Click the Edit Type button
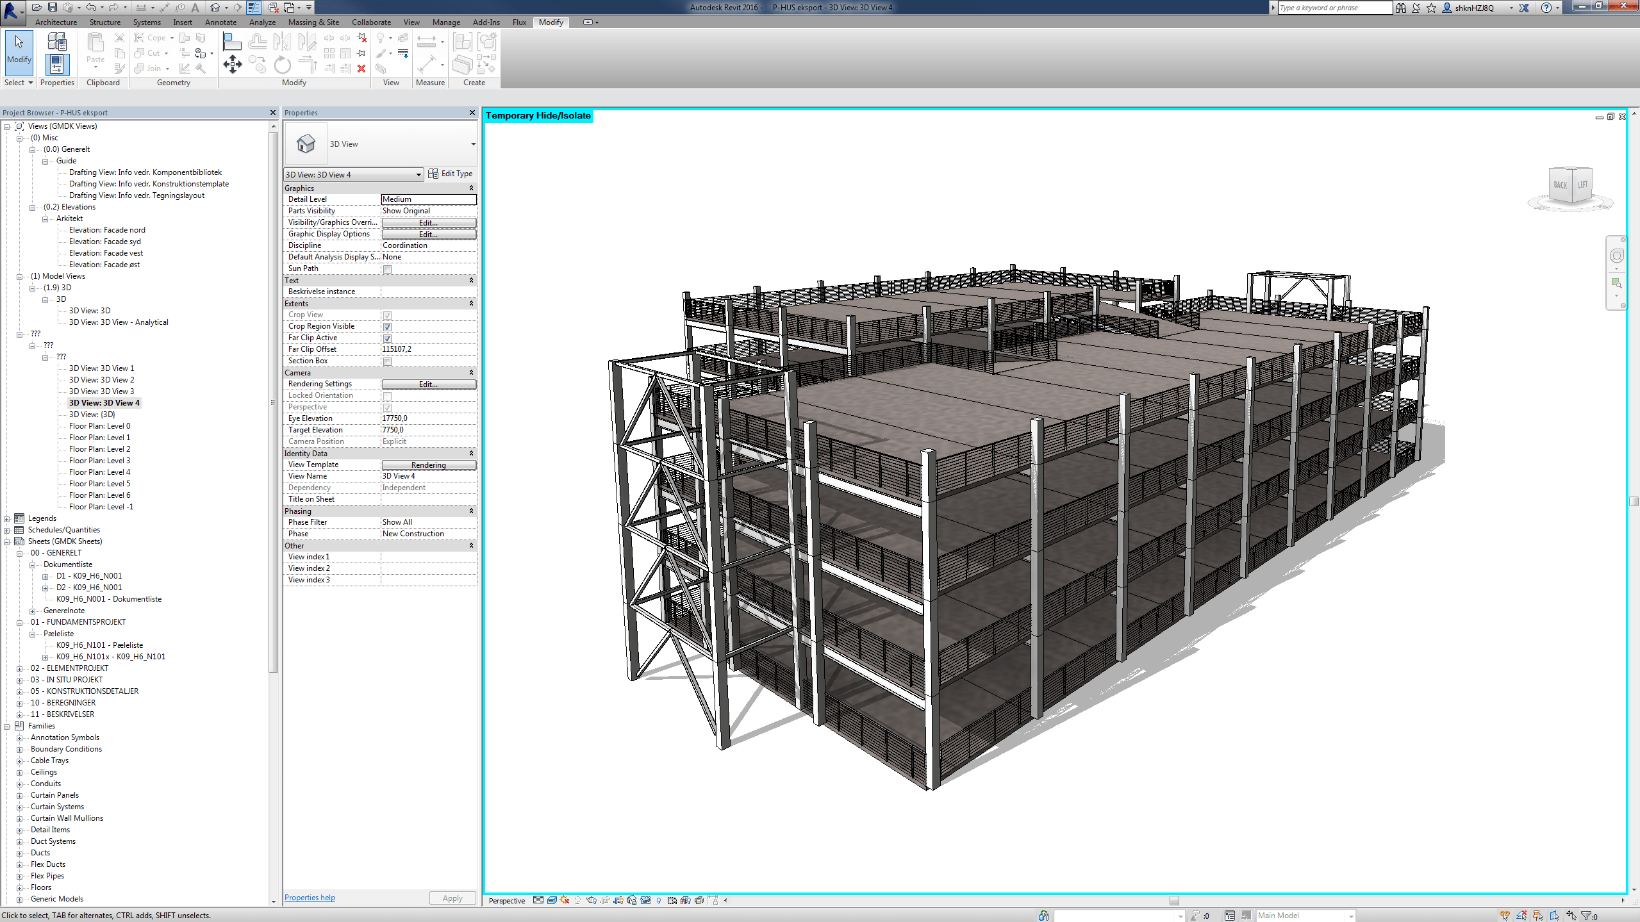The height and width of the screenshot is (922, 1640). 451,174
